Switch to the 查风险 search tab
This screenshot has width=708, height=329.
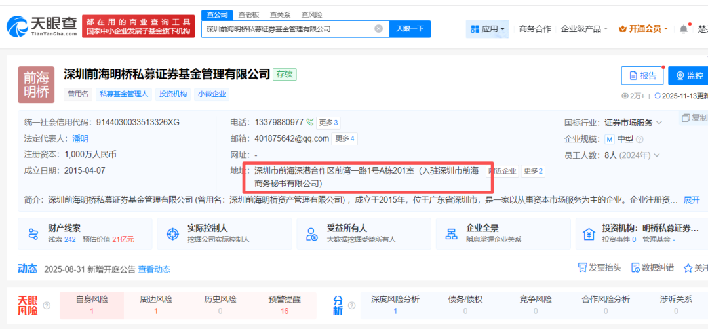[312, 15]
